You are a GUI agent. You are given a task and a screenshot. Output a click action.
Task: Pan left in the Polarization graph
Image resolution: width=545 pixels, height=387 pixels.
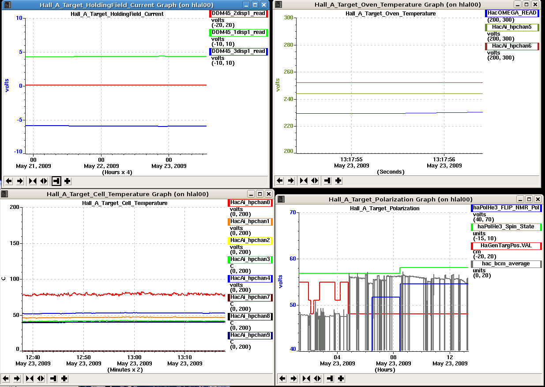click(282, 379)
